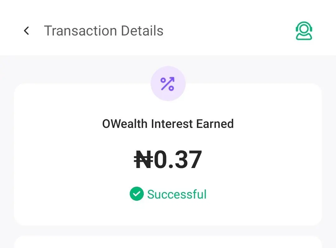Click the word Earned in card title

click(215, 124)
